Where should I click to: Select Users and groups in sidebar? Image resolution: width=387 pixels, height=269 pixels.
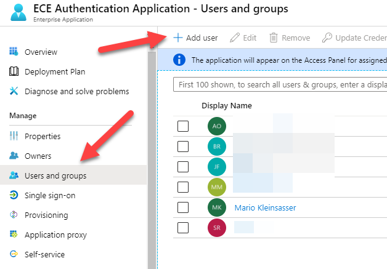coord(73,175)
